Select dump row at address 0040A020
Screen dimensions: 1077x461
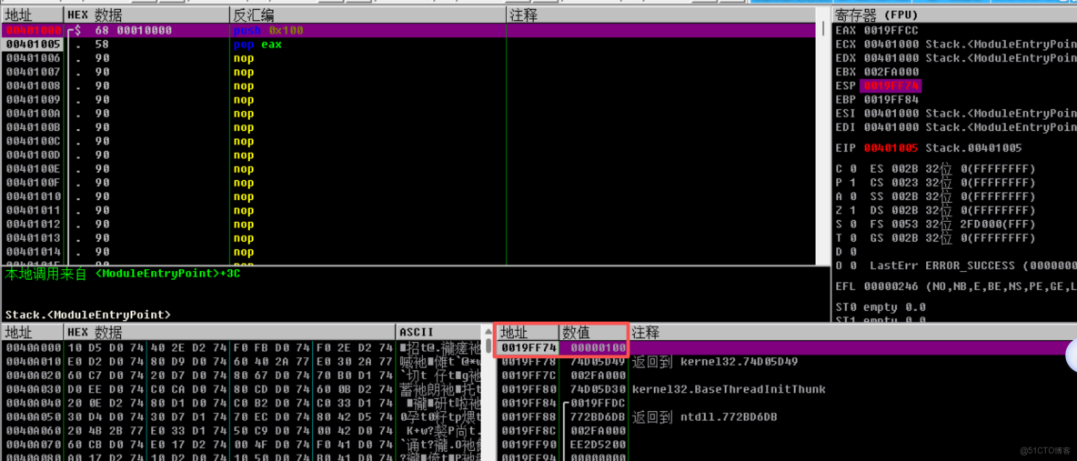[240, 376]
